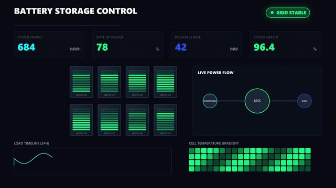Viewport: 336px width, 188px height.
Task: Open battery rack UNIT B-107
Action: point(166,120)
